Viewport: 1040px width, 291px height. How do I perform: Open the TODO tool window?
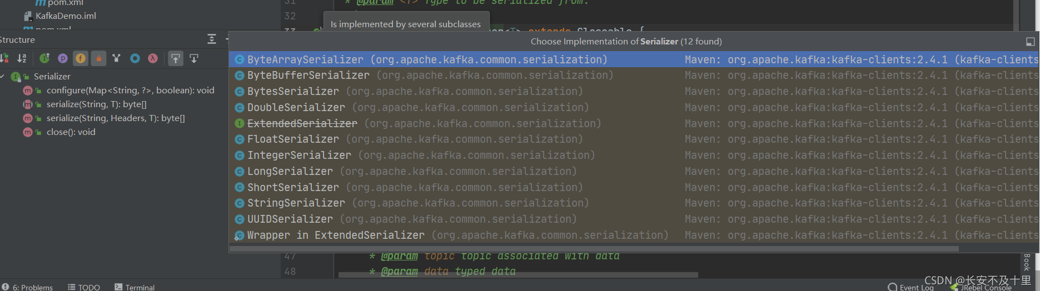pyautogui.click(x=84, y=287)
